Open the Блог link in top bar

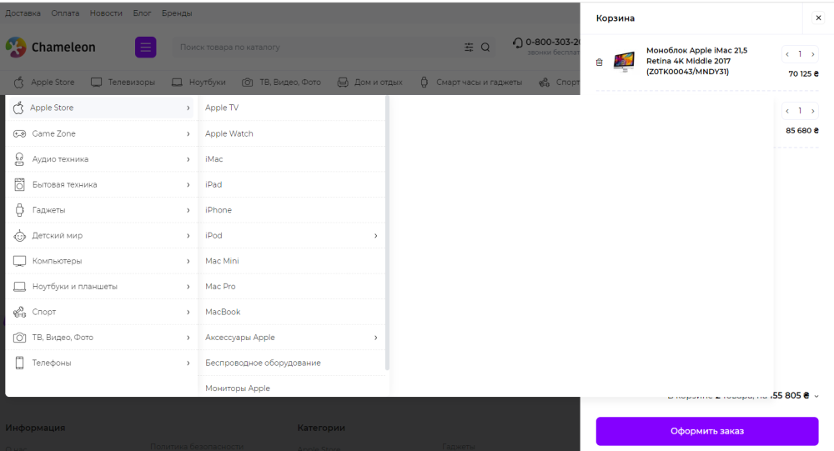142,13
